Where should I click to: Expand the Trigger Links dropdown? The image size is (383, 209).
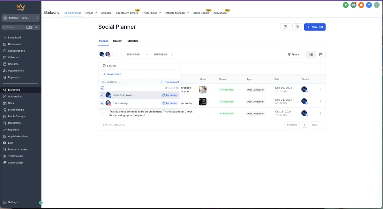tap(152, 13)
